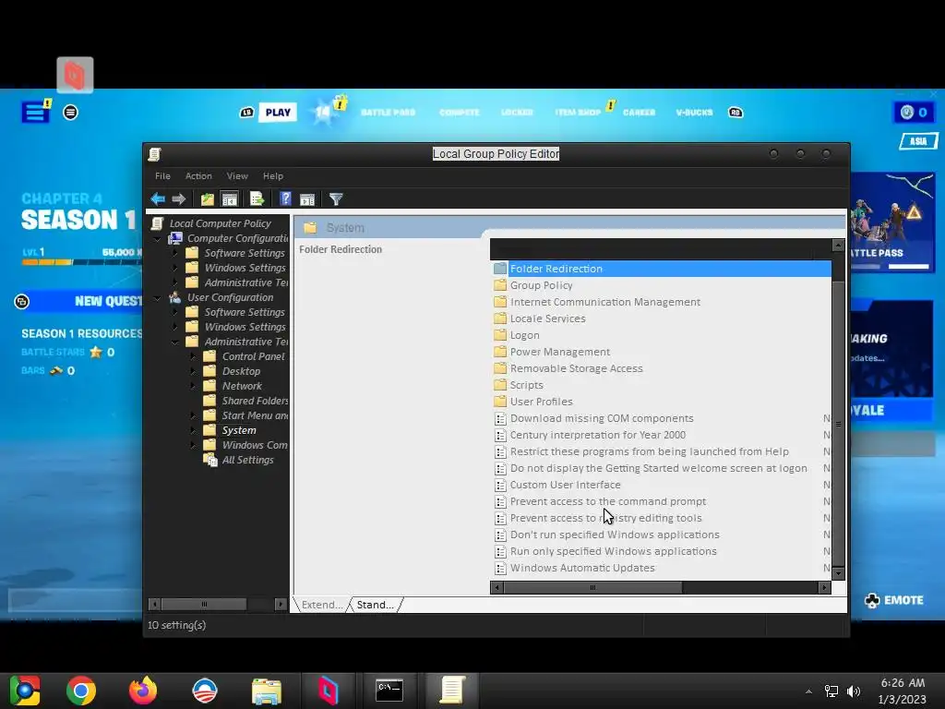The image size is (945, 709).
Task: Expand Windows Settings under User Configuration
Action: 175,327
